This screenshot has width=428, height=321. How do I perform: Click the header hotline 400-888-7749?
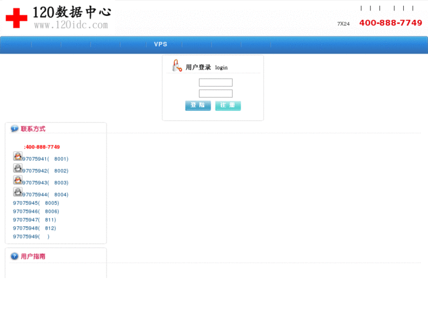point(390,22)
